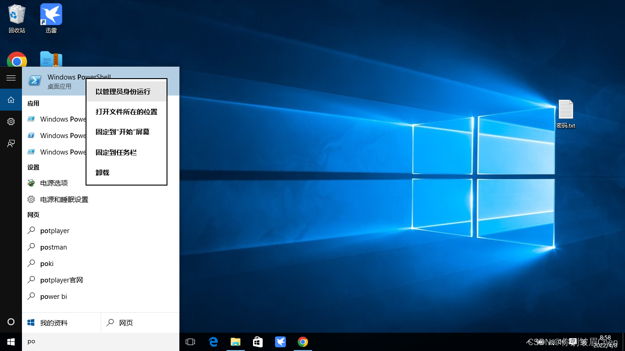The width and height of the screenshot is (625, 351).
Task: Click the feedback icon in Start sidebar
Action: click(11, 144)
